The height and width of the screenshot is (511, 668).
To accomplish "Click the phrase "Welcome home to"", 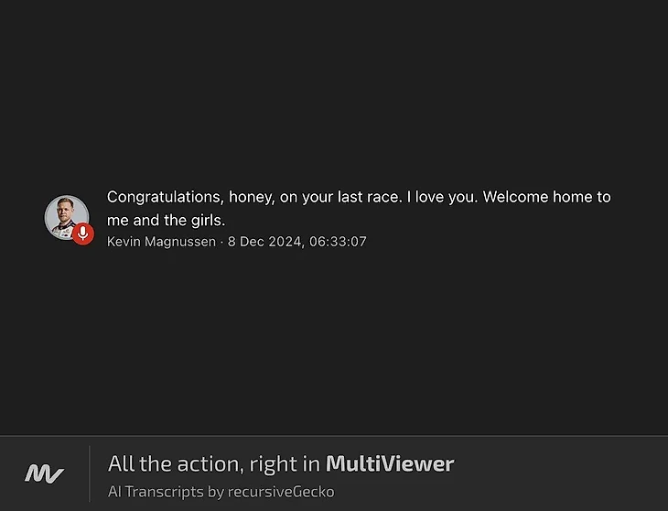I will point(546,197).
